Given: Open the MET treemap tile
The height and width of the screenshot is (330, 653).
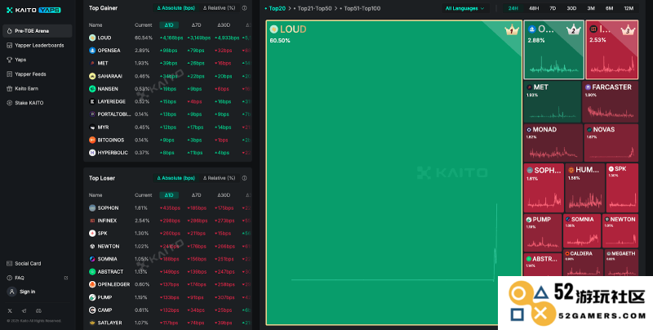Looking at the screenshot, I should pyautogui.click(x=552, y=101).
